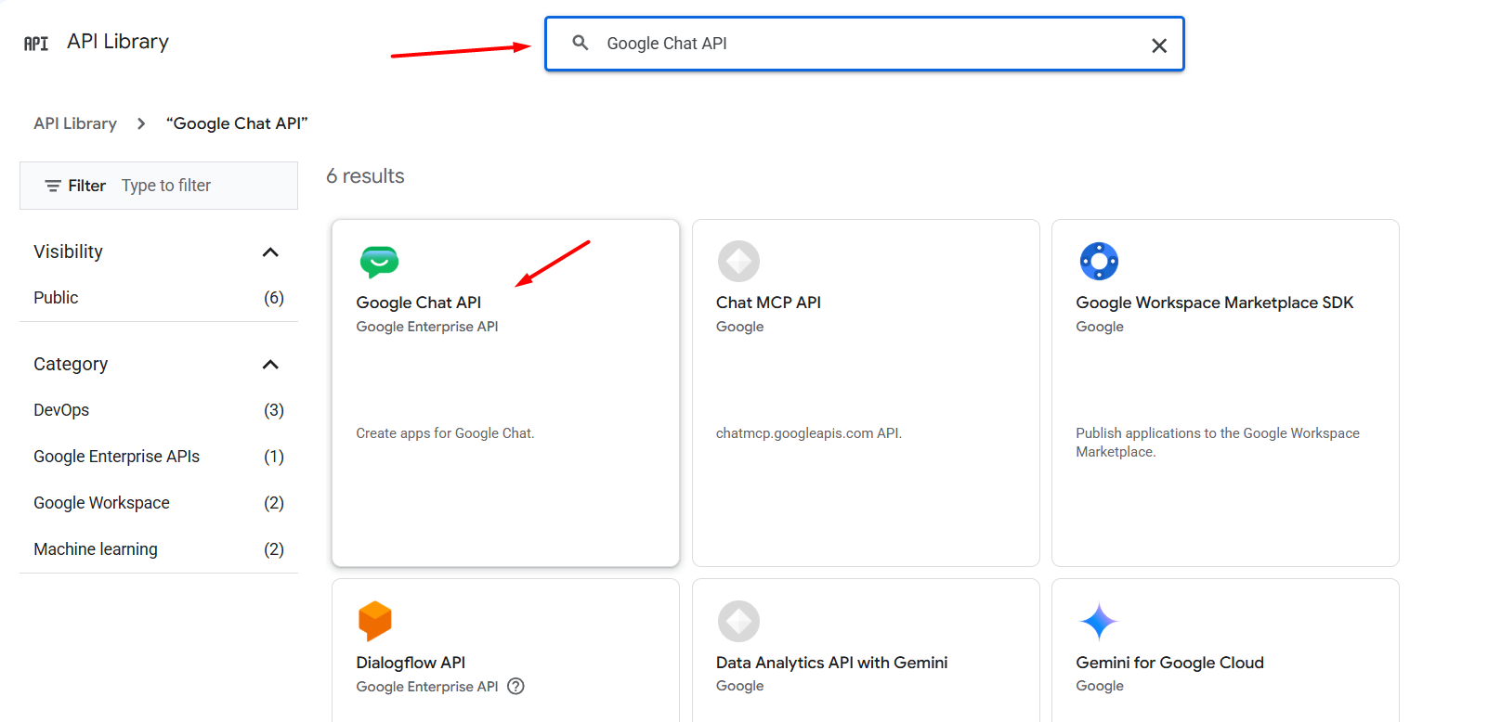Click the Type to filter field
This screenshot has height=722, width=1488.
coord(166,186)
